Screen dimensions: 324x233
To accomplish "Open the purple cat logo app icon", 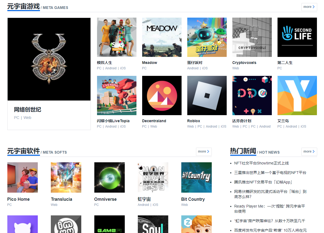I will (23, 224).
